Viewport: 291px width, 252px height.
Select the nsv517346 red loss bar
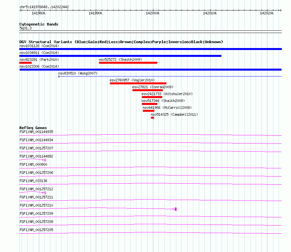149,104
